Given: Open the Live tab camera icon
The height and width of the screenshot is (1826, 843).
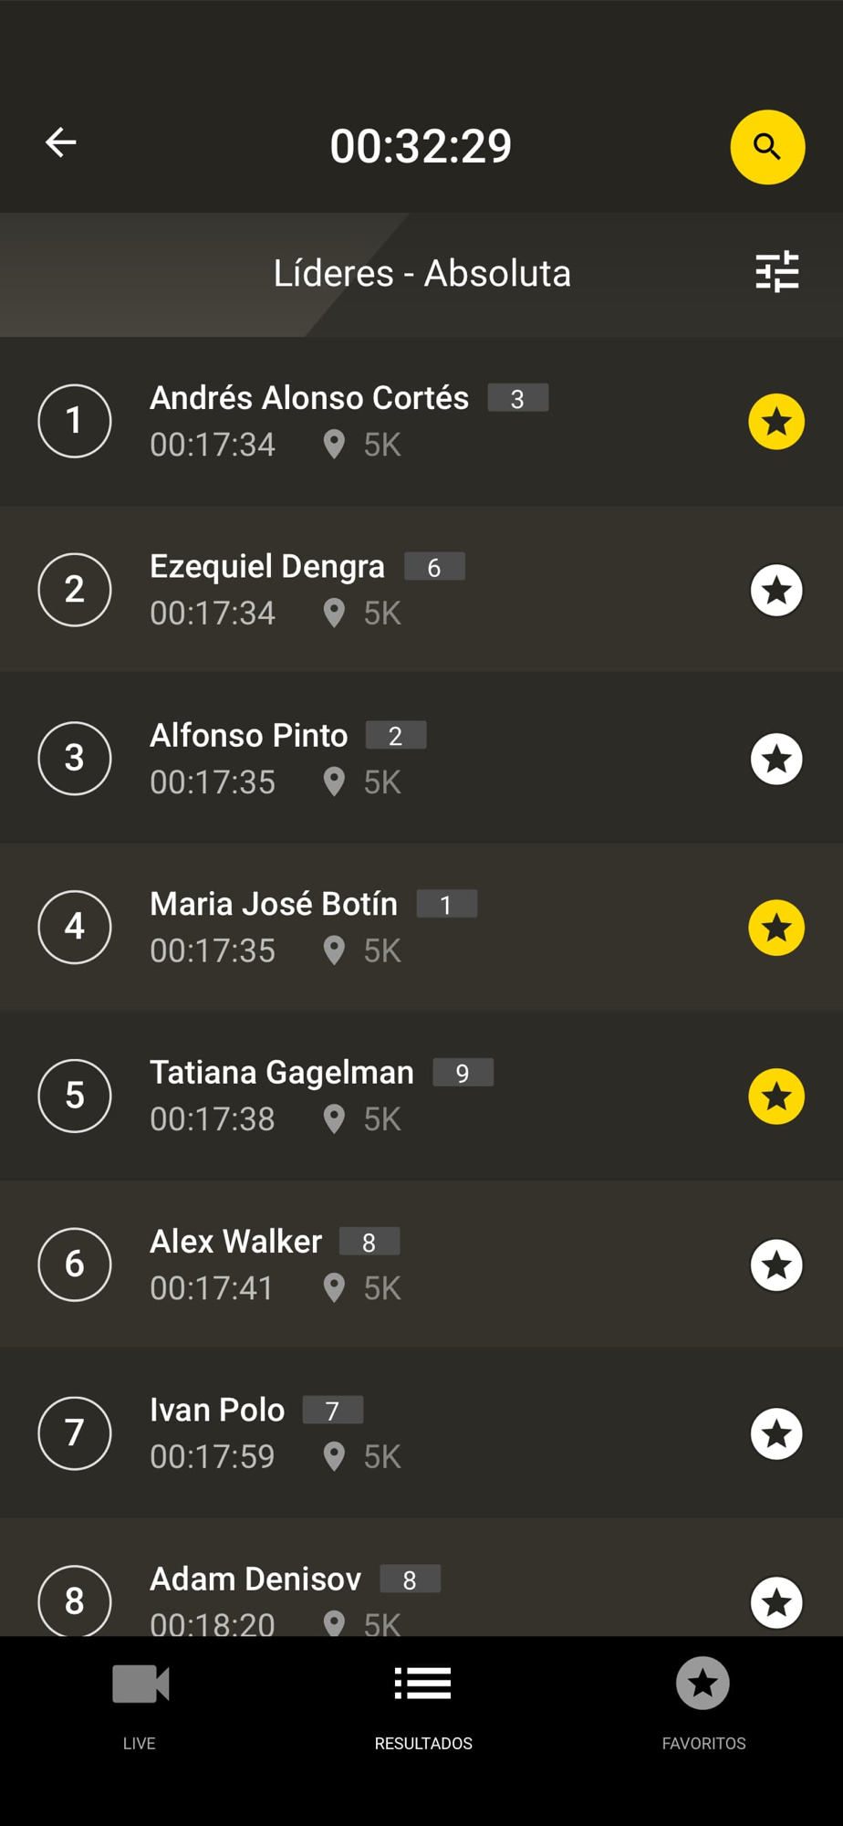Looking at the screenshot, I should [140, 1684].
